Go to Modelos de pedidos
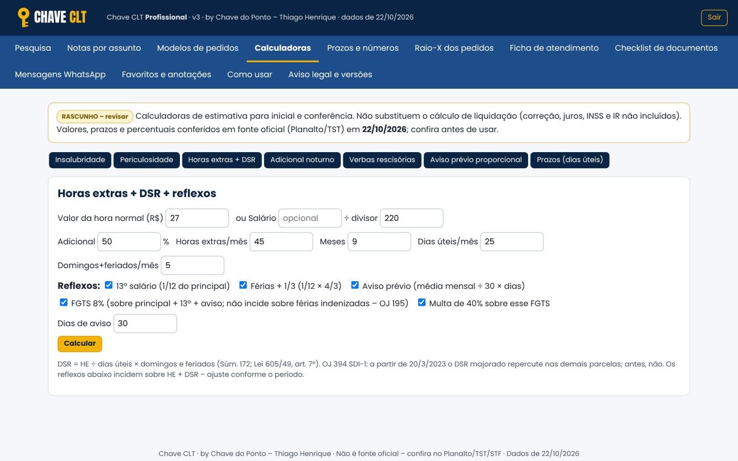 [x=198, y=48]
